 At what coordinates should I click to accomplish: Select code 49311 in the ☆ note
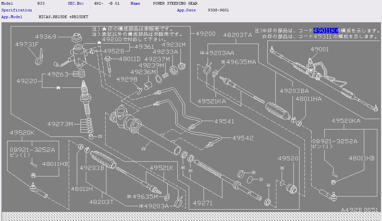pos(323,37)
